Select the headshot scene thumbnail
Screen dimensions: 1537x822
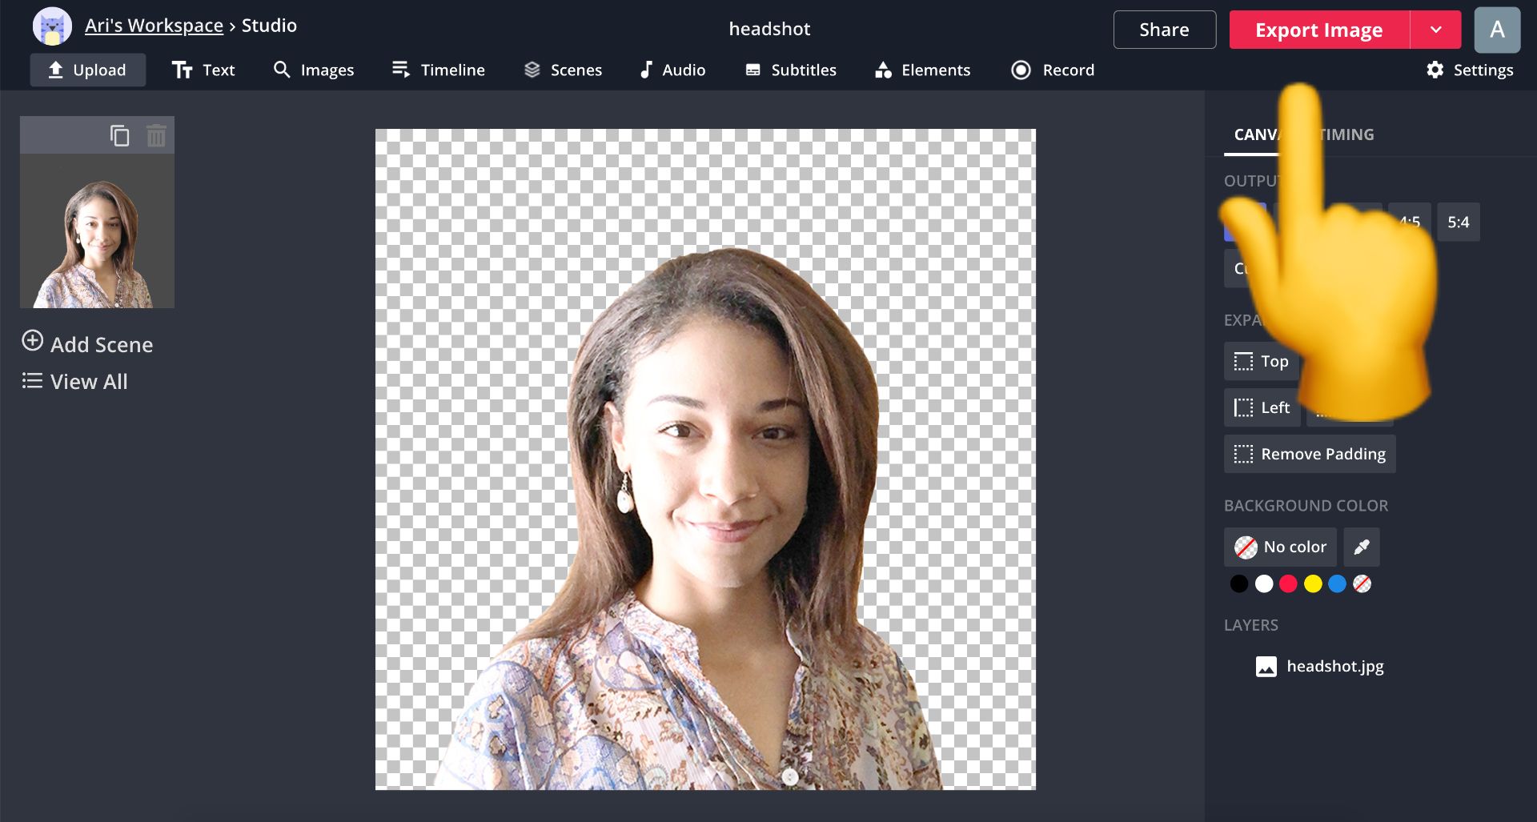pyautogui.click(x=97, y=231)
